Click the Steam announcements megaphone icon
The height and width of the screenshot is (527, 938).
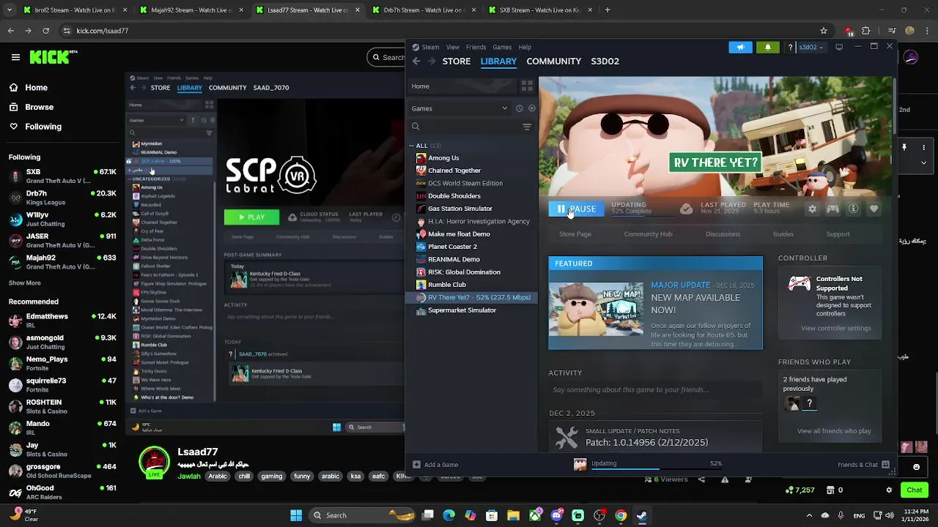point(740,47)
